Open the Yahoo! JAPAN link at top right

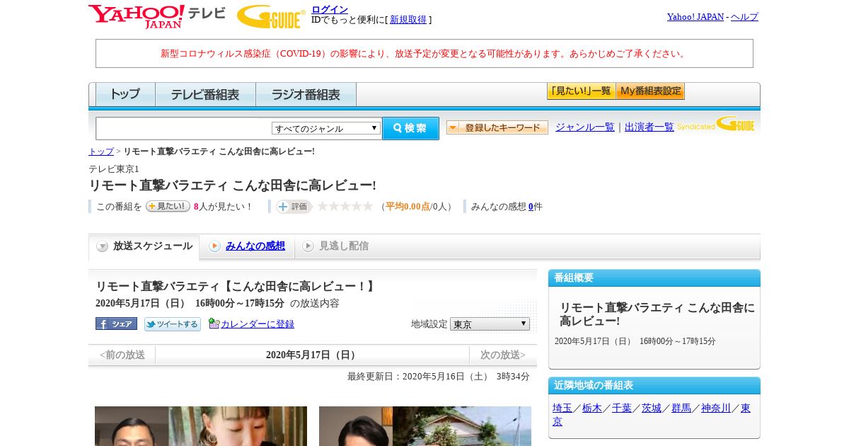tap(695, 16)
